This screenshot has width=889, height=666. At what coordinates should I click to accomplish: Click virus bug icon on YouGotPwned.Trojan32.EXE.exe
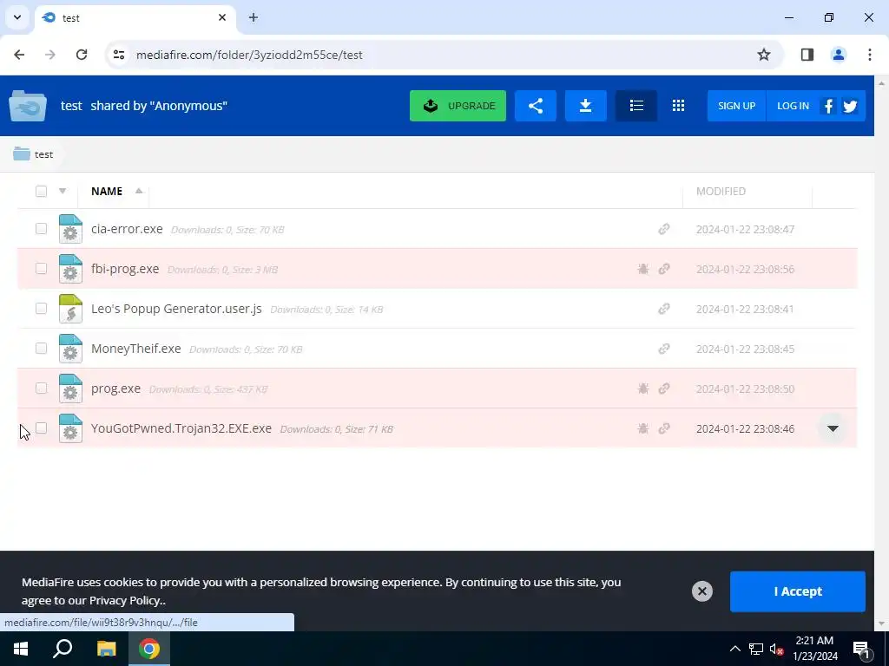[x=643, y=428]
